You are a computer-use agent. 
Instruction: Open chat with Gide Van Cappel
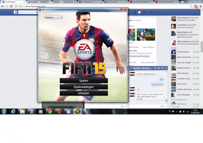click(x=185, y=62)
